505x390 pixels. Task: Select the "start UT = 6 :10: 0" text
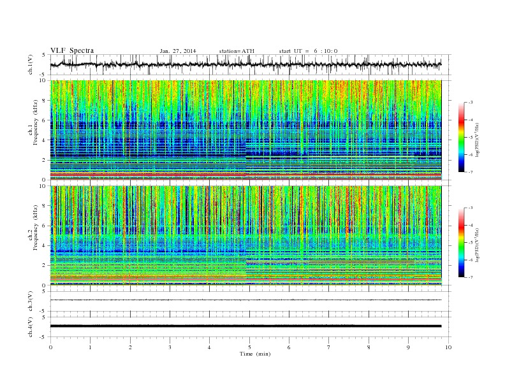[308, 51]
